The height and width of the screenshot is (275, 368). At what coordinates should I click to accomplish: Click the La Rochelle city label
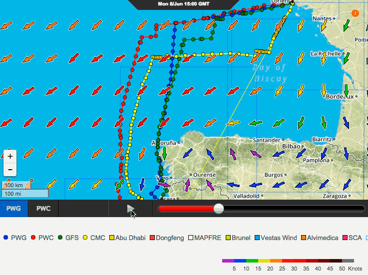click(326, 54)
